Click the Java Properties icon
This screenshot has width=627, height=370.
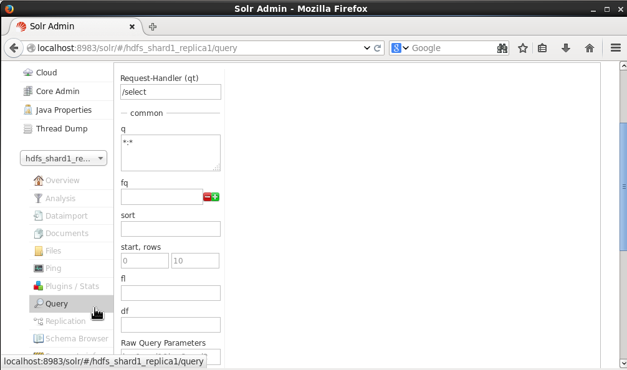point(28,110)
